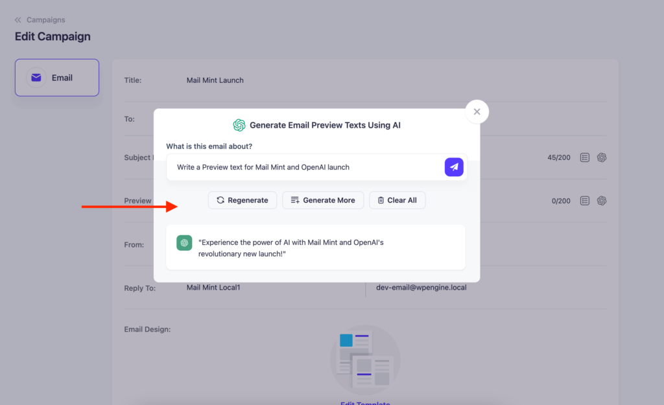The height and width of the screenshot is (405, 664).
Task: Open merge tag list icon on Preview row
Action: 584,201
